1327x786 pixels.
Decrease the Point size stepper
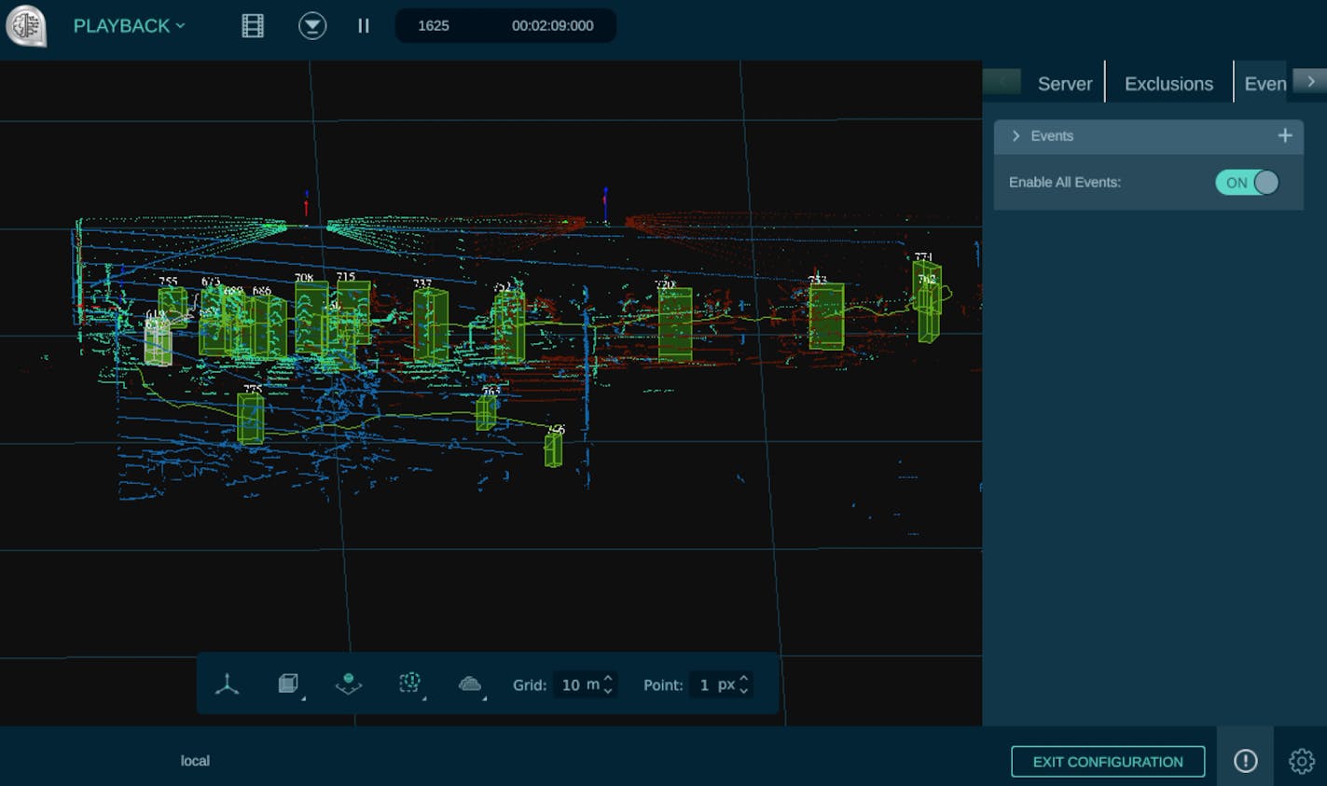coord(743,691)
